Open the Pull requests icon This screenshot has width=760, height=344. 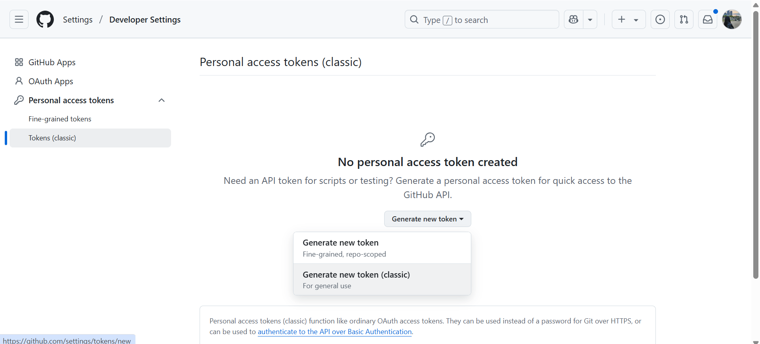(x=684, y=19)
